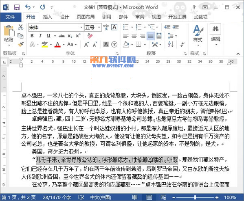Open Ribbon Display Options icon

click(205, 7)
